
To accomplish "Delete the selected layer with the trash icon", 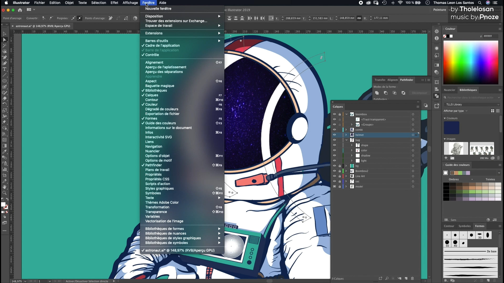I will pyautogui.click(x=412, y=278).
